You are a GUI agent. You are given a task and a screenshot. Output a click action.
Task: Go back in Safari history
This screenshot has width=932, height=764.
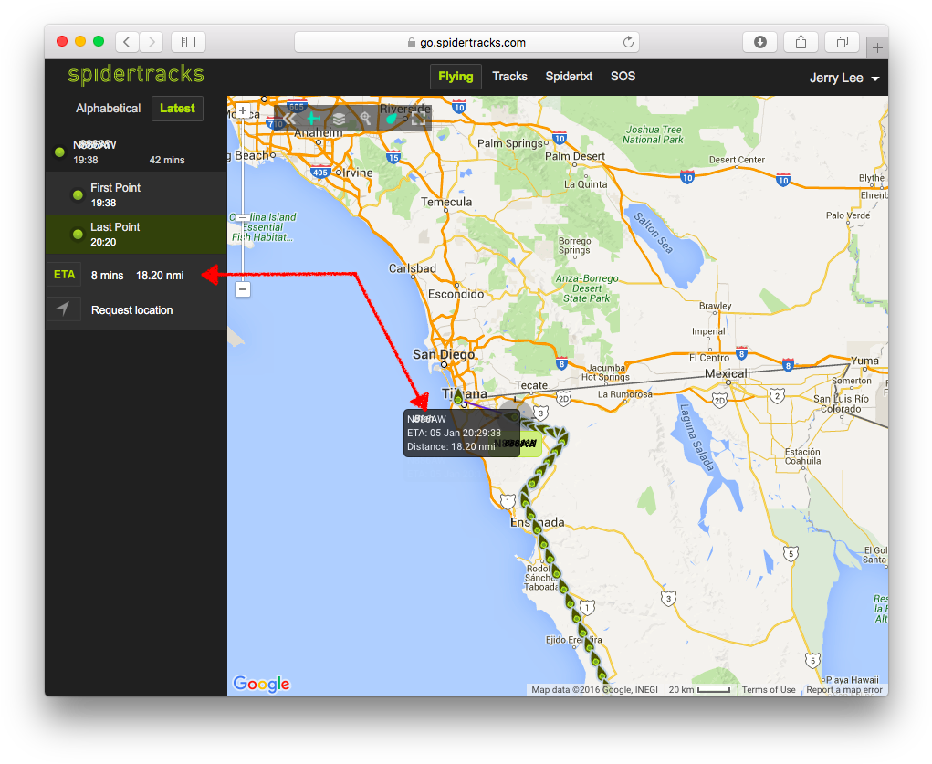(x=127, y=42)
